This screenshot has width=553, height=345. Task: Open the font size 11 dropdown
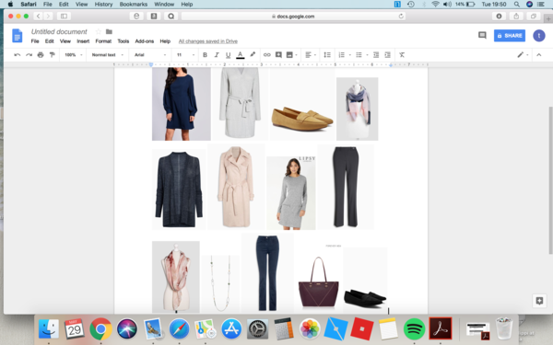pyautogui.click(x=185, y=55)
